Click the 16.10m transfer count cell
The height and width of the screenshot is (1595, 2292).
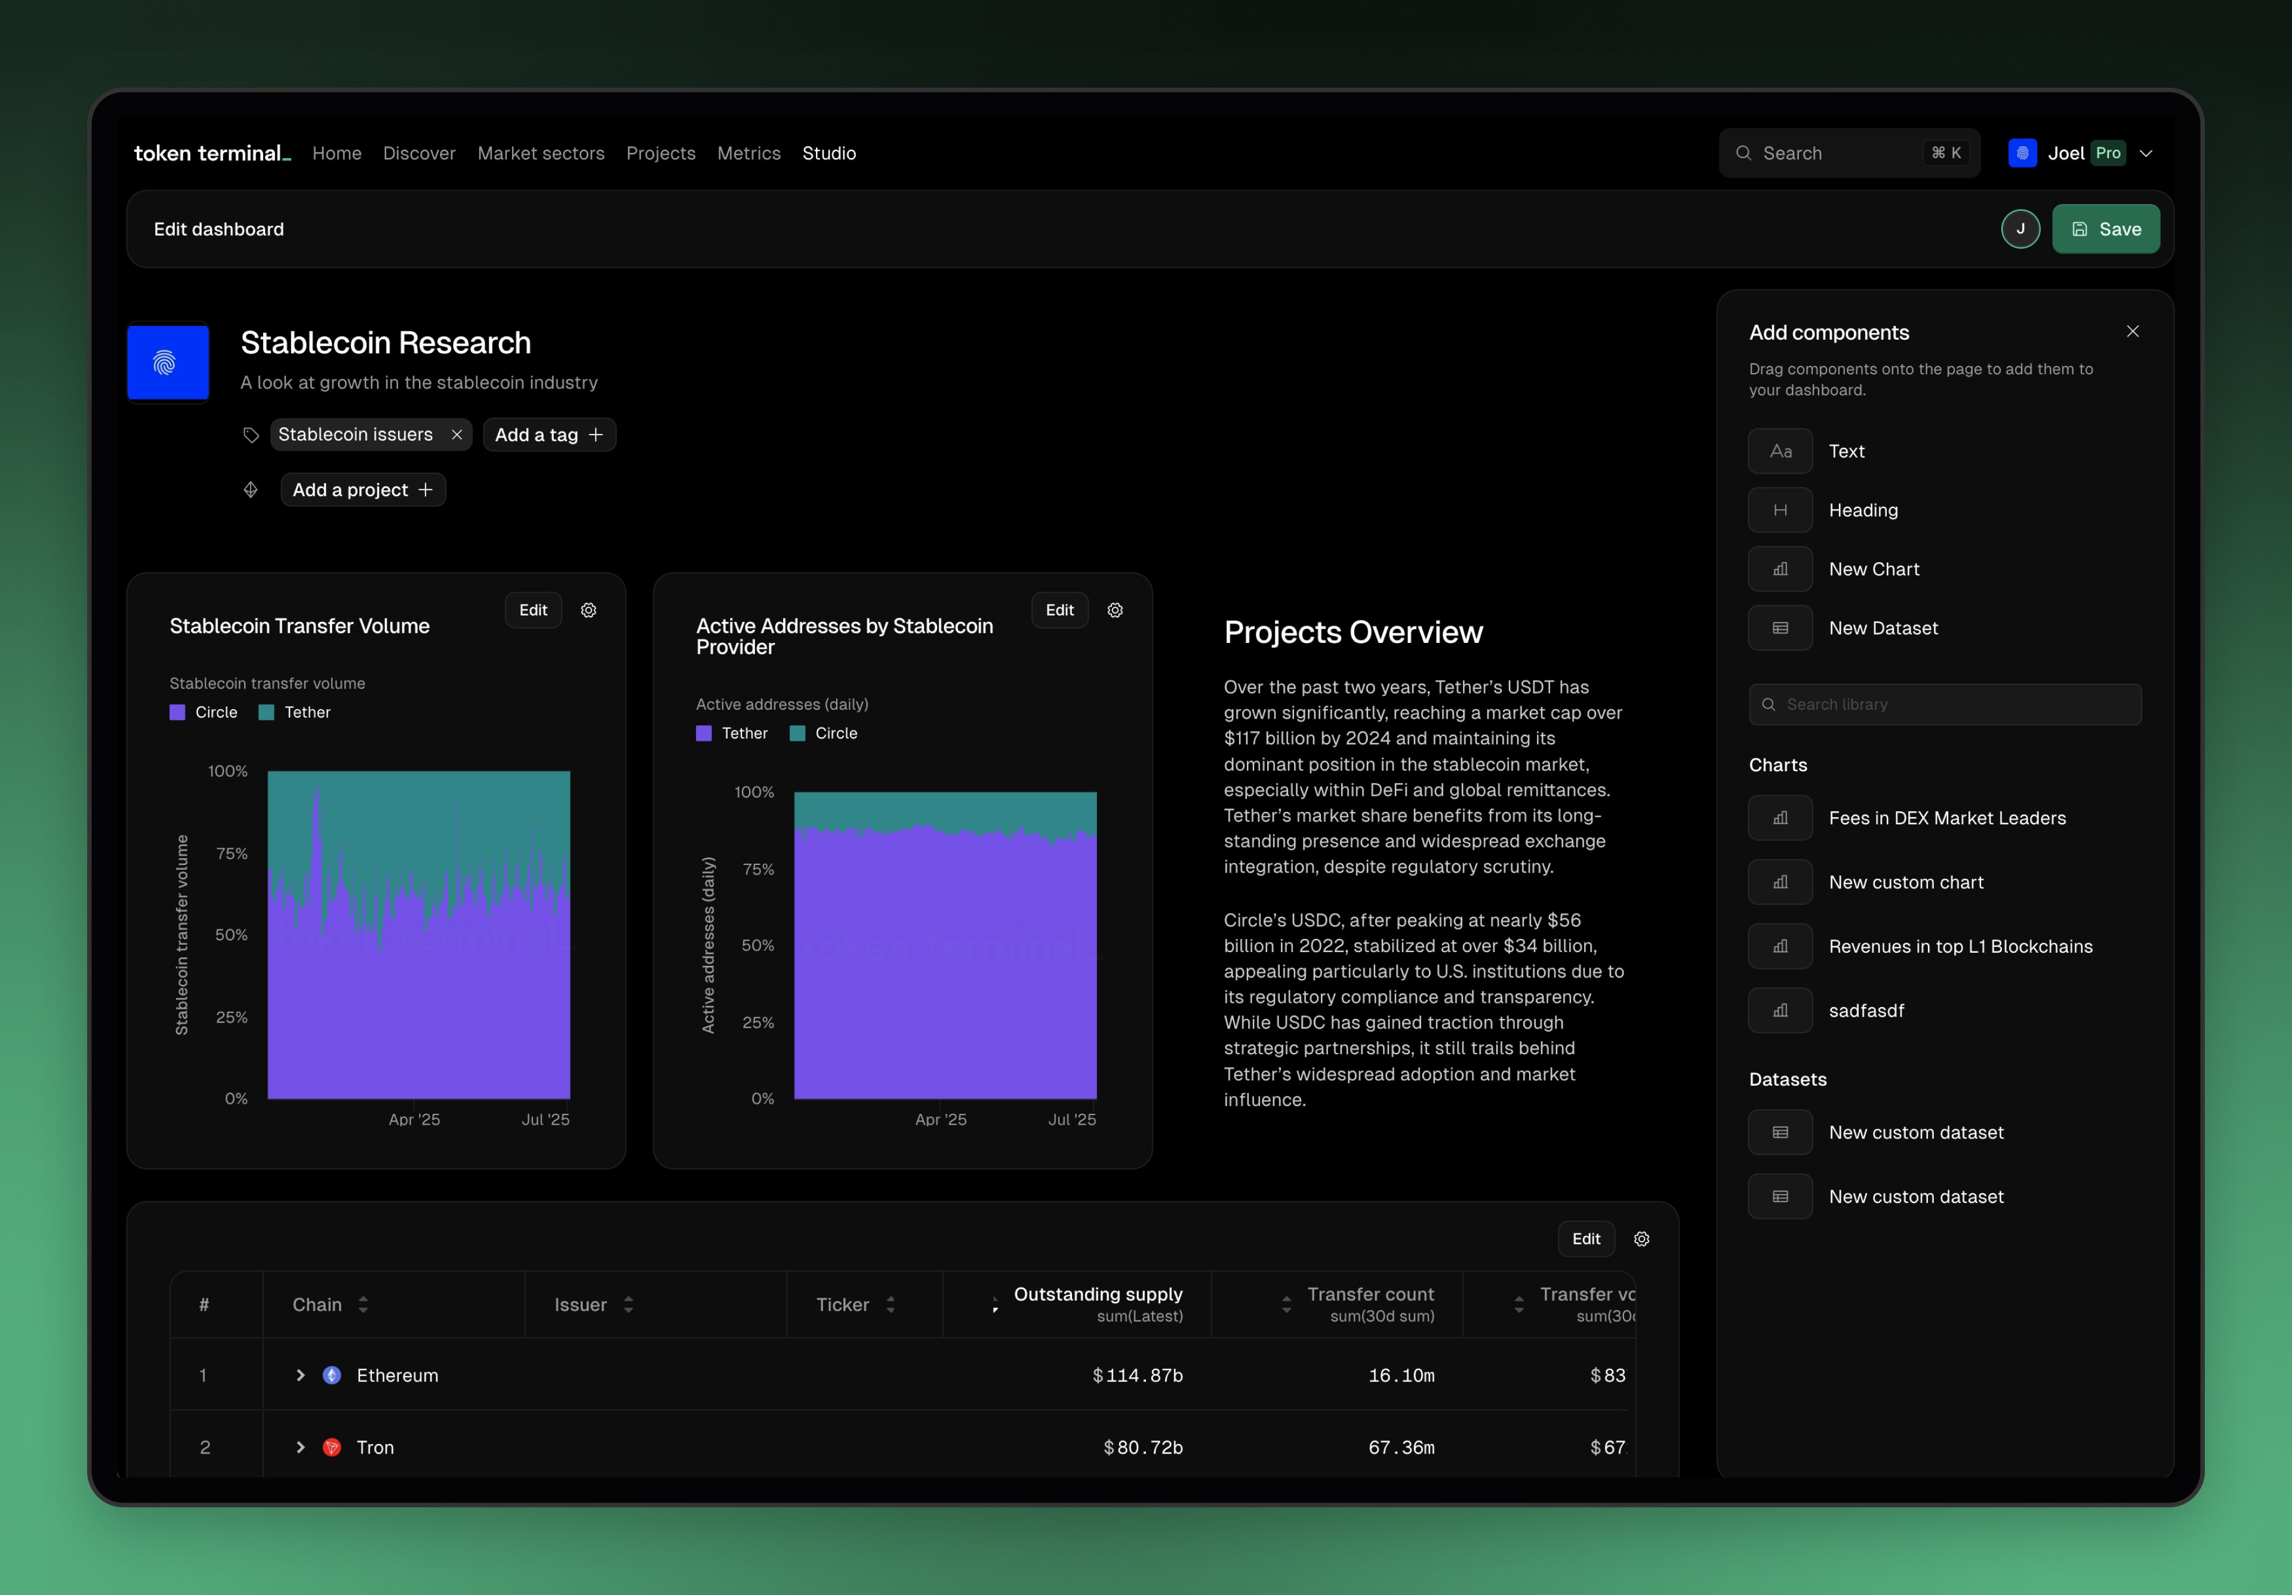1400,1375
